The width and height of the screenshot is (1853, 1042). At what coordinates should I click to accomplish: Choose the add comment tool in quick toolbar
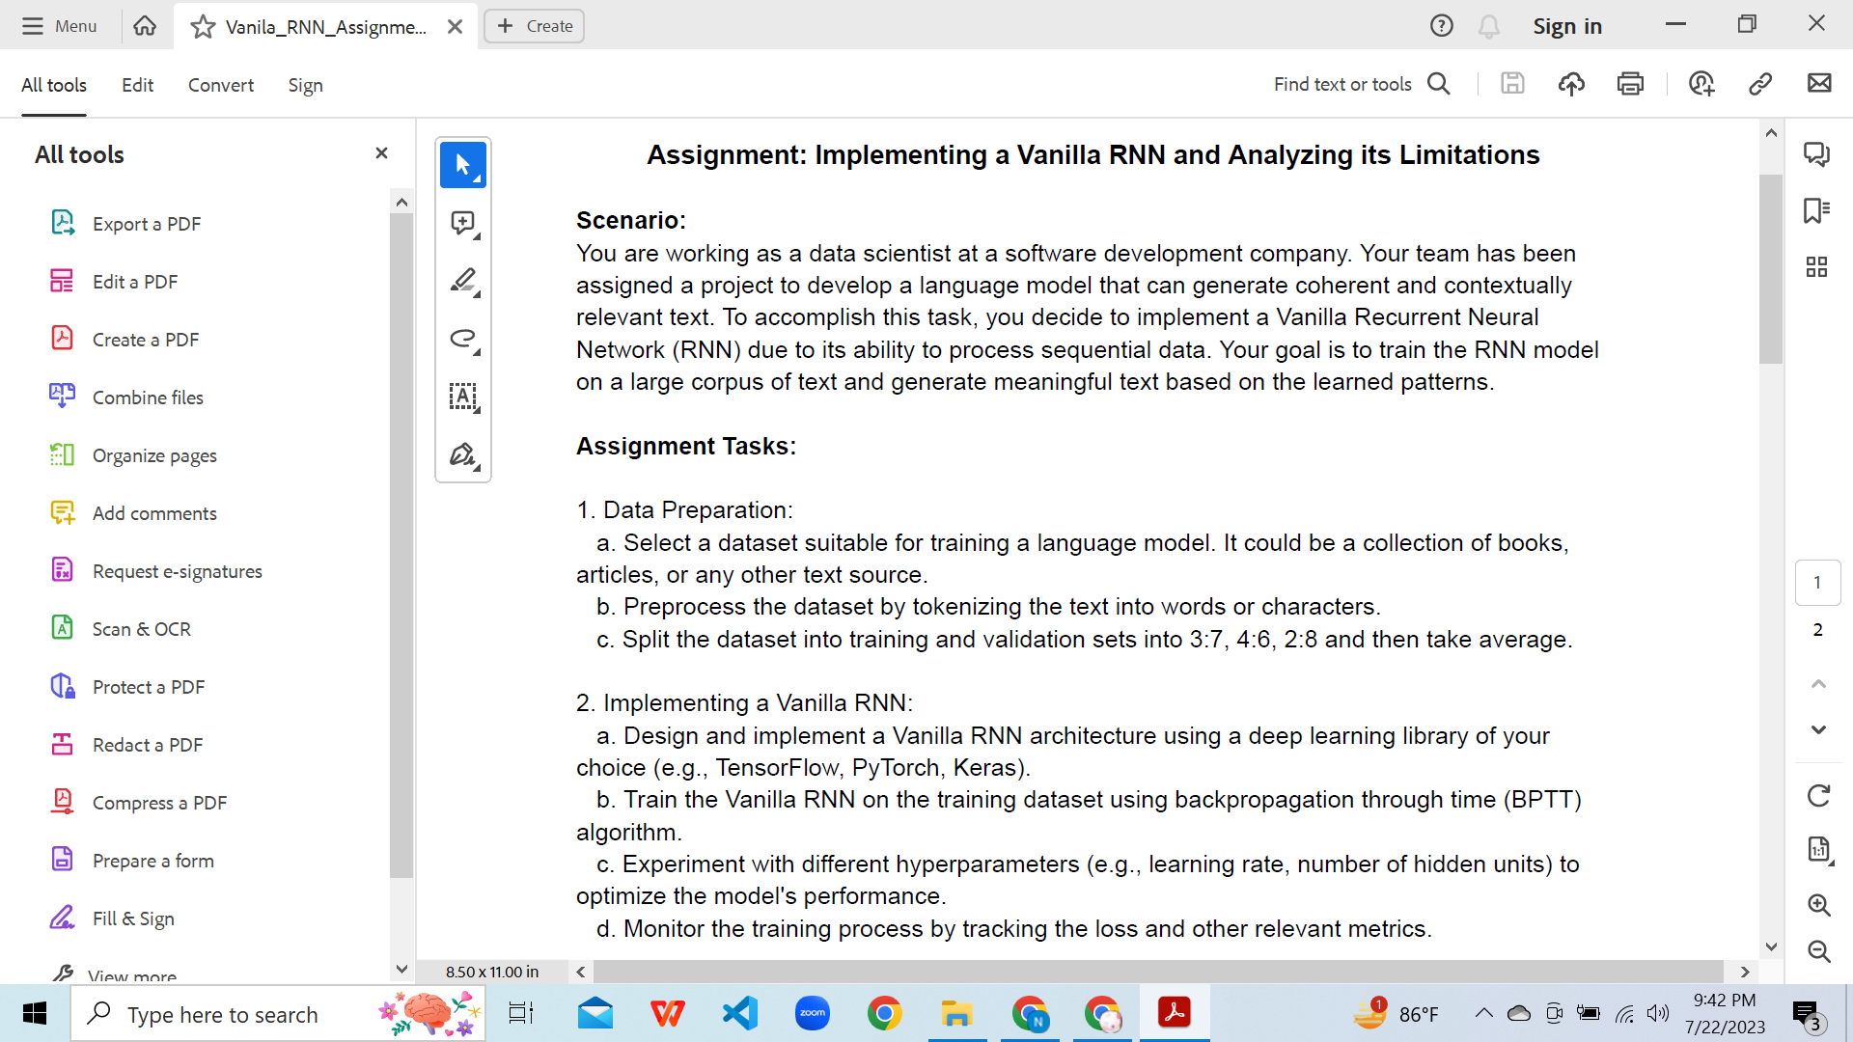(463, 224)
